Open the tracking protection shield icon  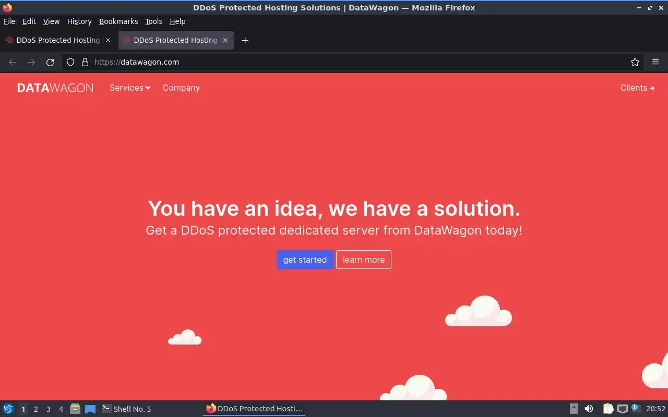[x=70, y=62]
